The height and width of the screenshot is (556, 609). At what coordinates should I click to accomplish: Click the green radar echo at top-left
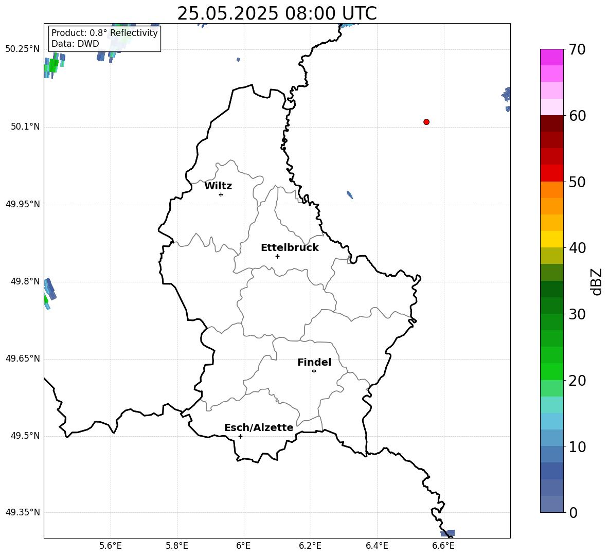tap(53, 66)
